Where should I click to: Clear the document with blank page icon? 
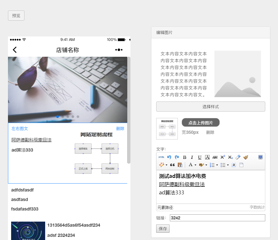241,165
